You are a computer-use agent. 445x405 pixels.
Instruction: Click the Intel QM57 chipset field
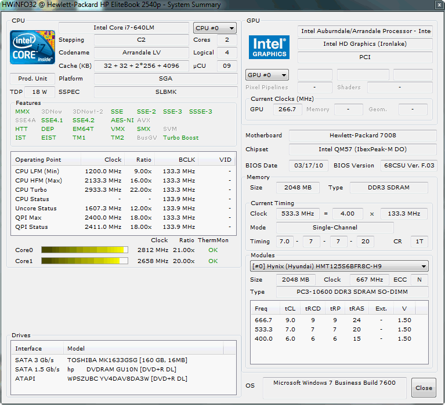[x=363, y=149]
